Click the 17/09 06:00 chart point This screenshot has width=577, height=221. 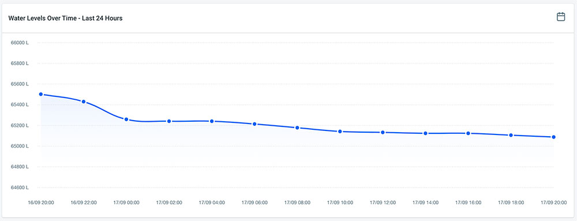[254, 124]
